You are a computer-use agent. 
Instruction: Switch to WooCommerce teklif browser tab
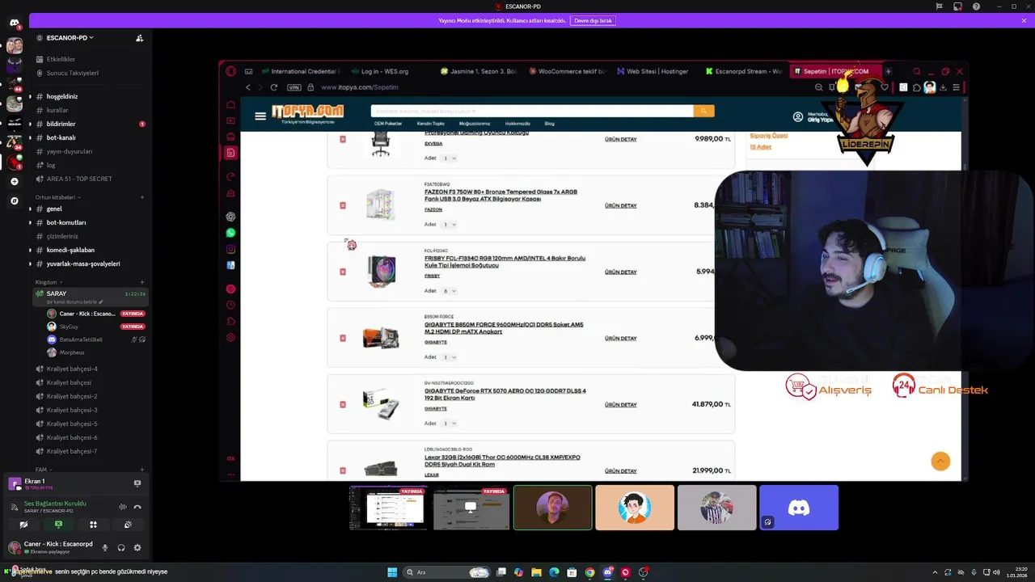[x=566, y=71]
